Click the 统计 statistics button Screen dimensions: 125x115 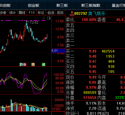[12, 13]
